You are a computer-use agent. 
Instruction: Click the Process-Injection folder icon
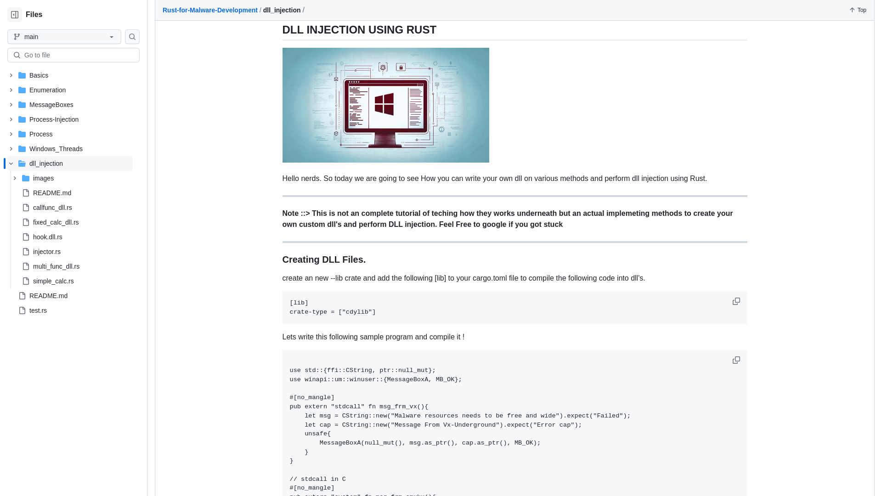tap(22, 119)
